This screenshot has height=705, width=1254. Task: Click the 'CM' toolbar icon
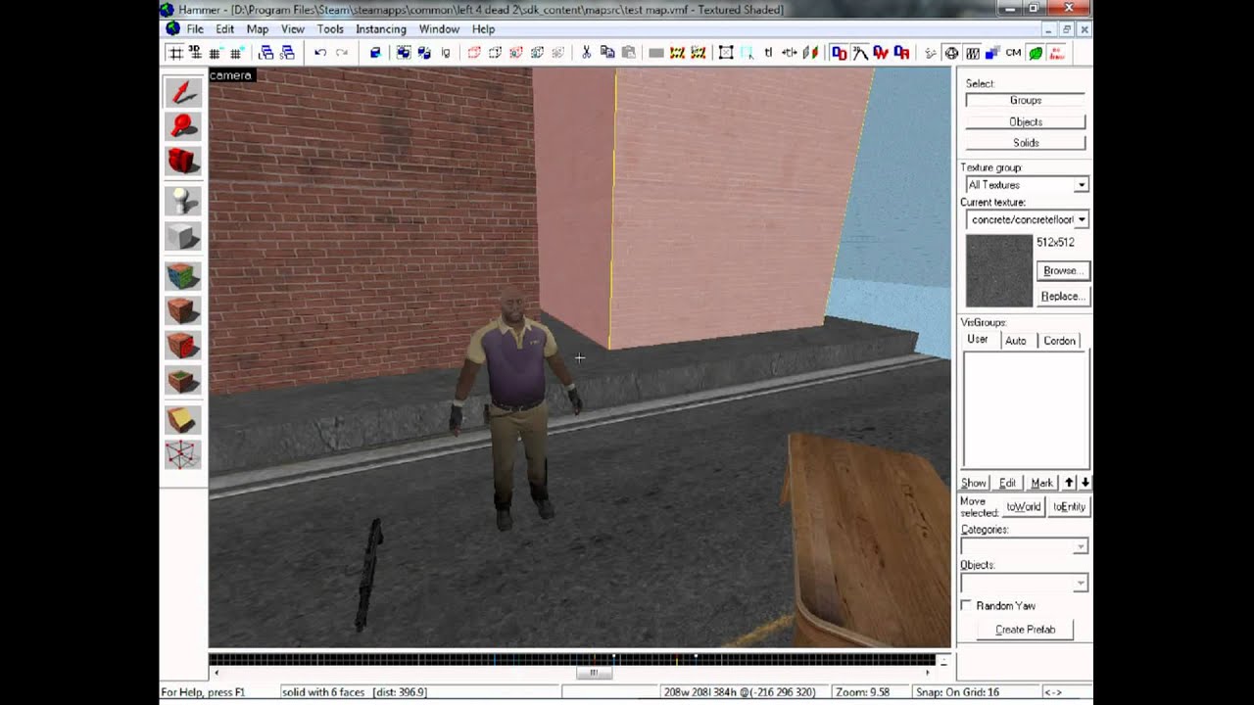1013,53
